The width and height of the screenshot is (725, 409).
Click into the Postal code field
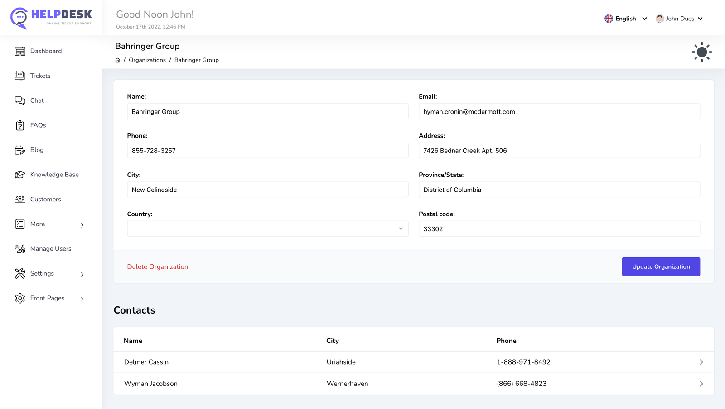click(x=559, y=229)
